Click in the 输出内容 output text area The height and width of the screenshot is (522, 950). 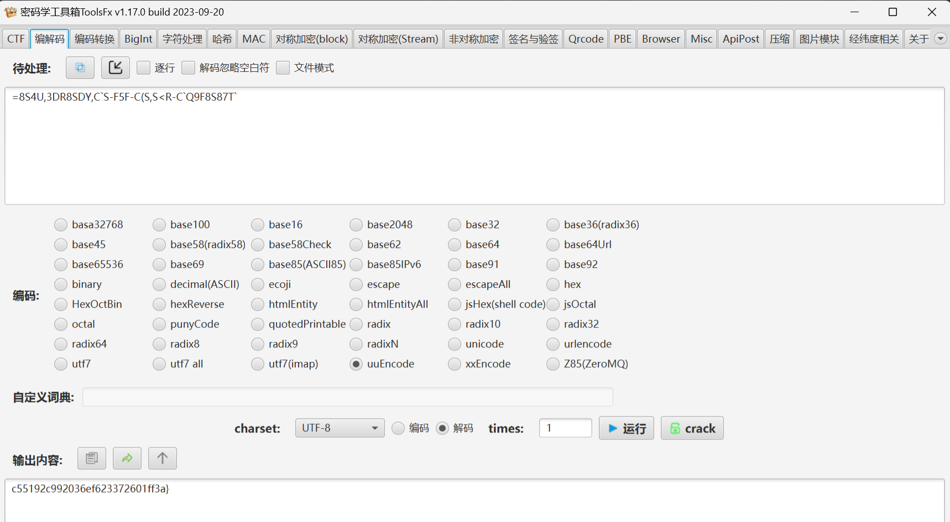coord(474,500)
